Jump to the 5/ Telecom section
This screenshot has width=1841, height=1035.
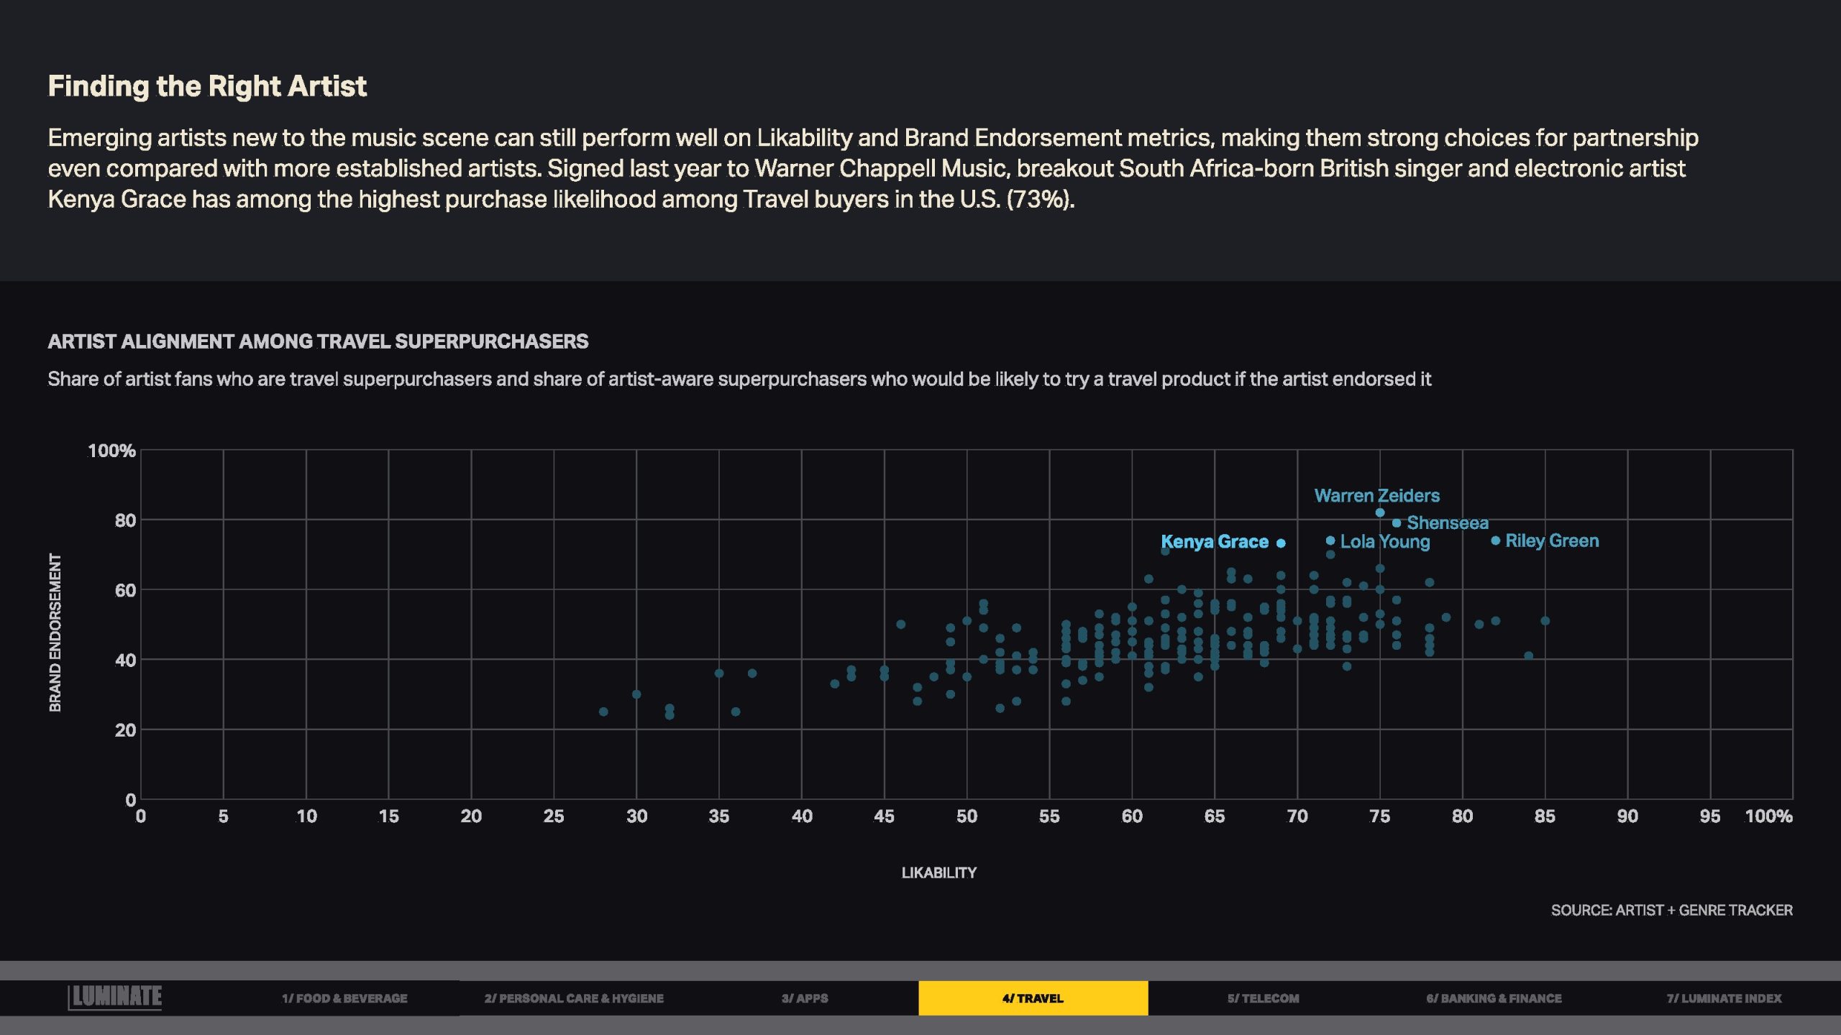[1263, 998]
